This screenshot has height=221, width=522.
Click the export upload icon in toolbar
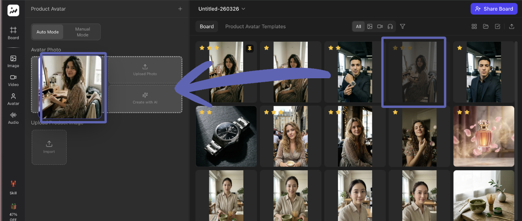coord(512,27)
